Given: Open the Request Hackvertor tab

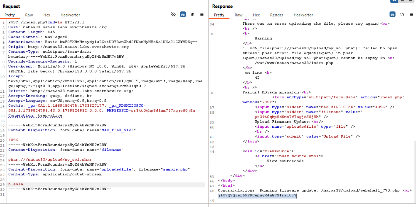Looking at the screenshot, I should 70,15.
